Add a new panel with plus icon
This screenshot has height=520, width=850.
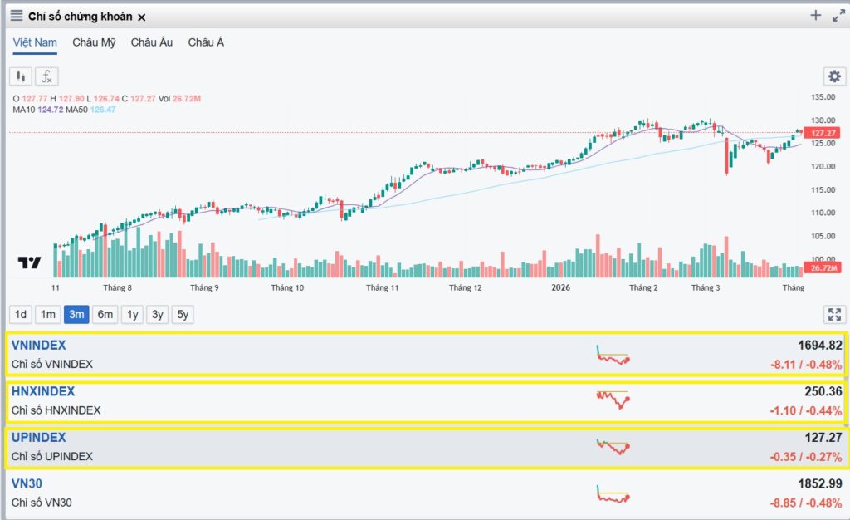815,15
